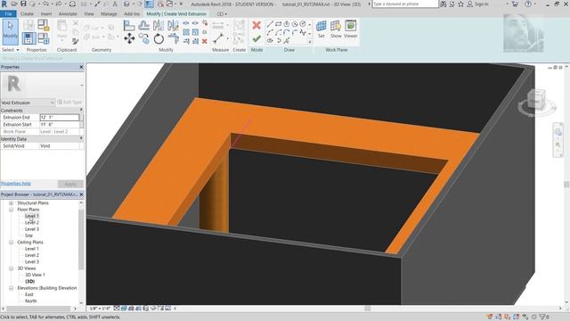Viewport: 570px width, 321px height.
Task: Click the Align tool in Modify panel
Action: click(x=129, y=26)
